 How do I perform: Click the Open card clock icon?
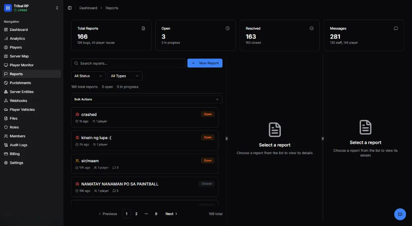point(228,29)
